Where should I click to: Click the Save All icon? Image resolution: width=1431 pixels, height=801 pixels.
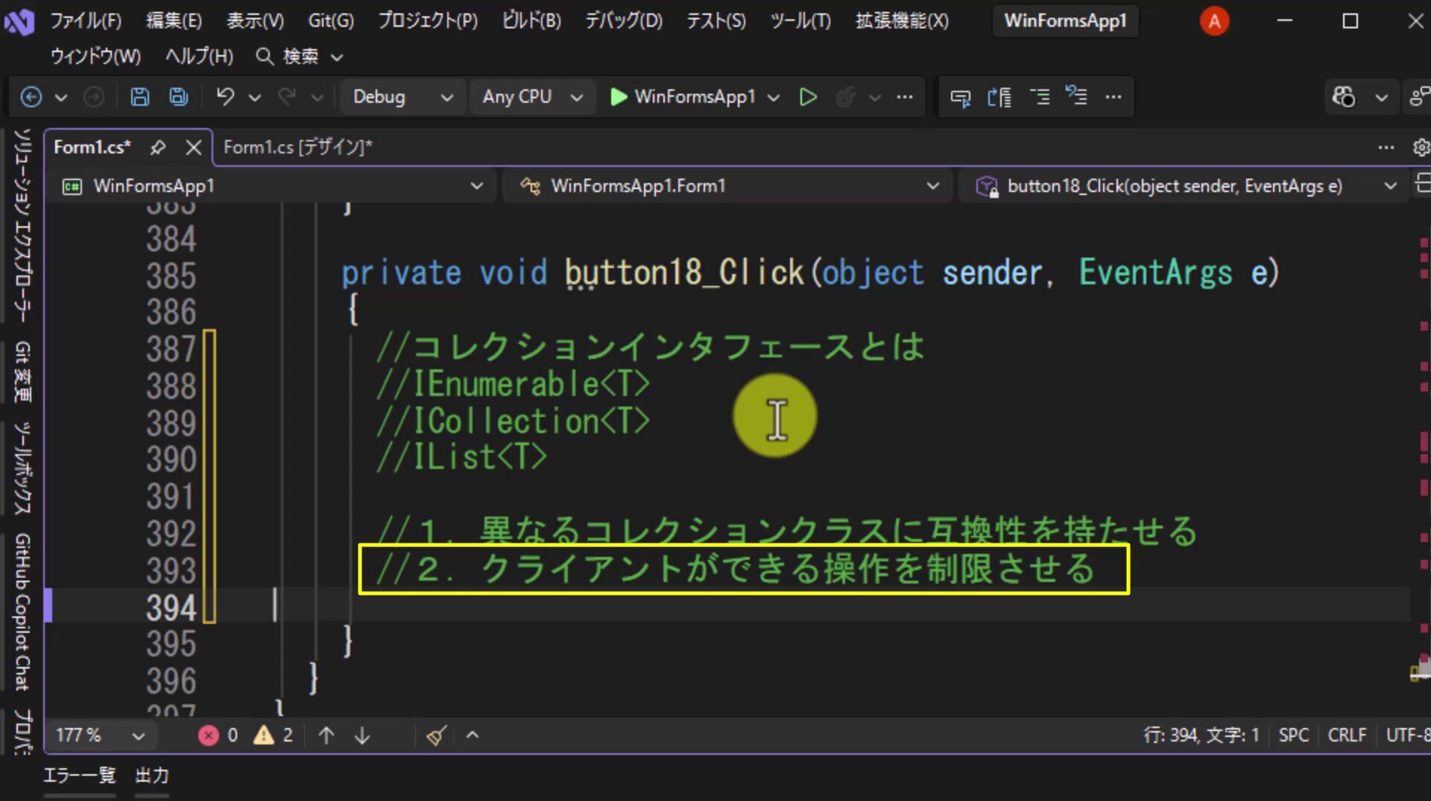pyautogui.click(x=178, y=97)
